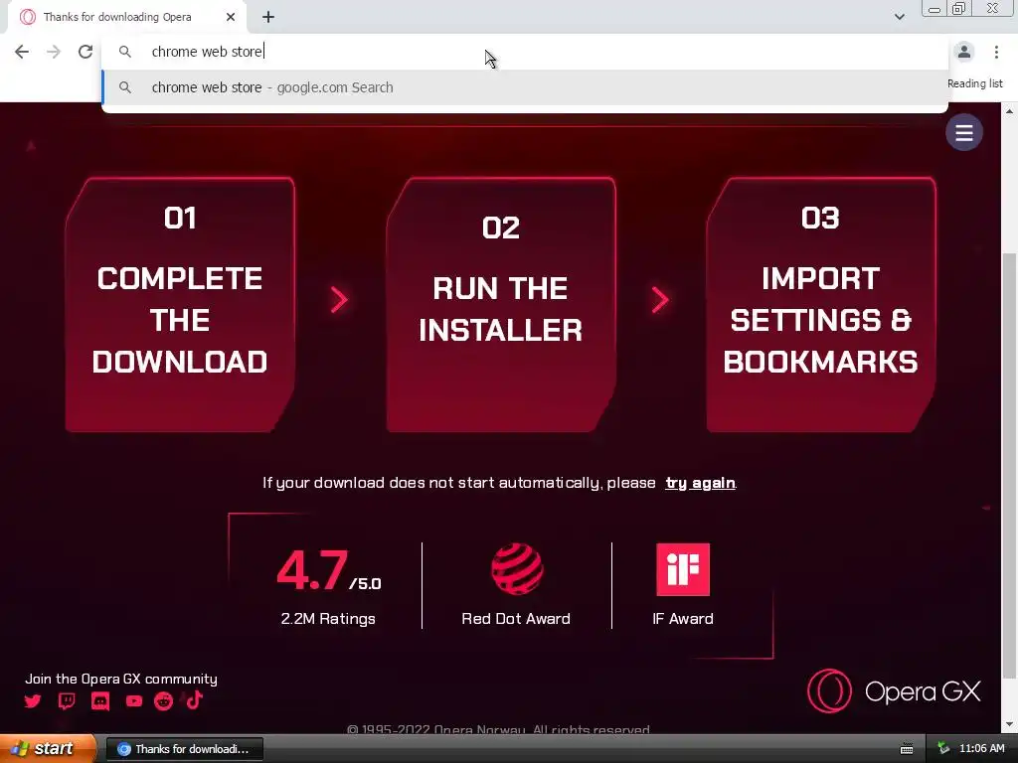1018x763 pixels.
Task: Click the 2.2M Ratings text
Action: tap(328, 618)
